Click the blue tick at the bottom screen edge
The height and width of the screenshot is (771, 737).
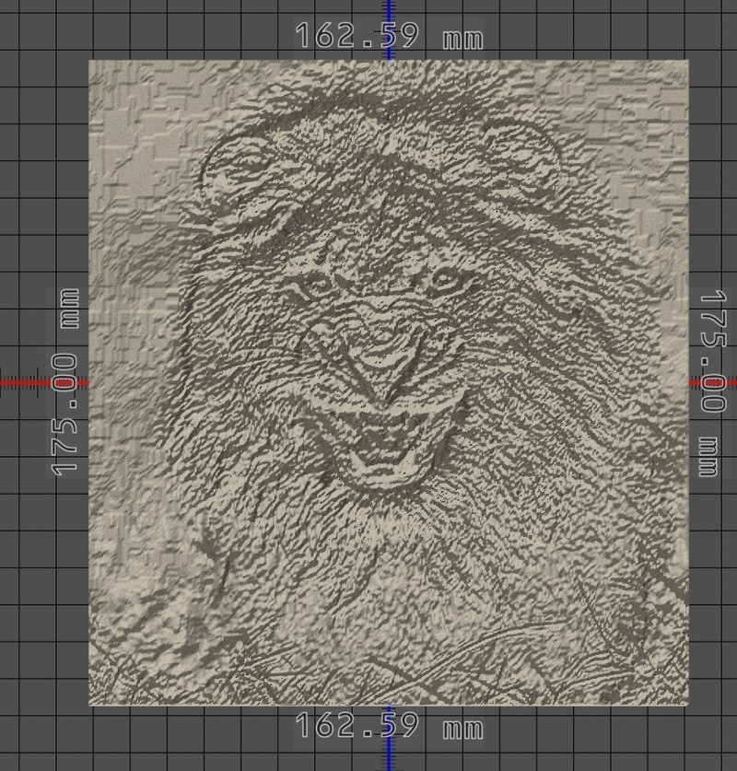pos(388,766)
